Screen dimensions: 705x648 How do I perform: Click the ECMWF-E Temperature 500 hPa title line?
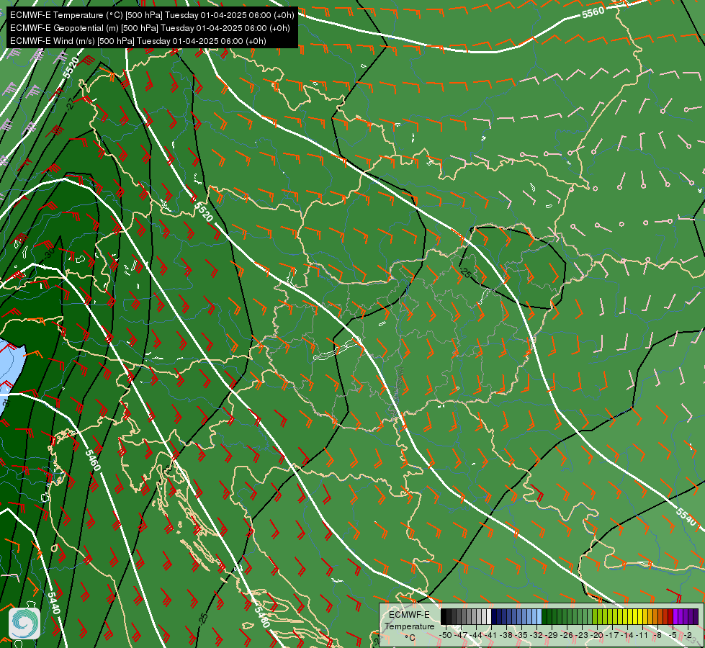pyautogui.click(x=152, y=15)
